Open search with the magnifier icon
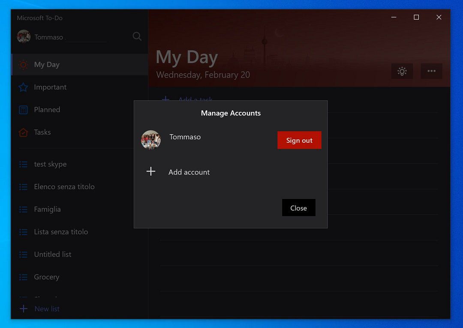463x328 pixels. point(137,36)
